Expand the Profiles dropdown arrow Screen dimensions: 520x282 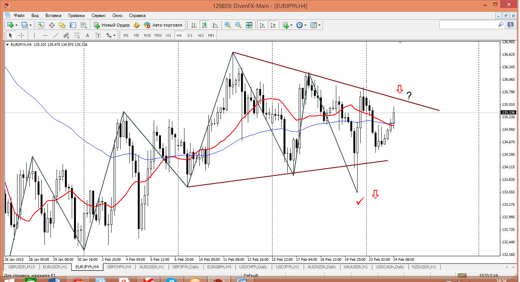point(31,25)
